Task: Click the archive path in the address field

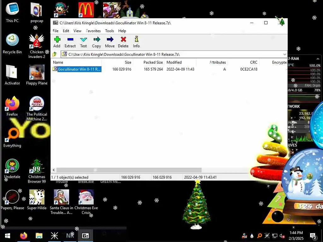Action: click(x=124, y=54)
